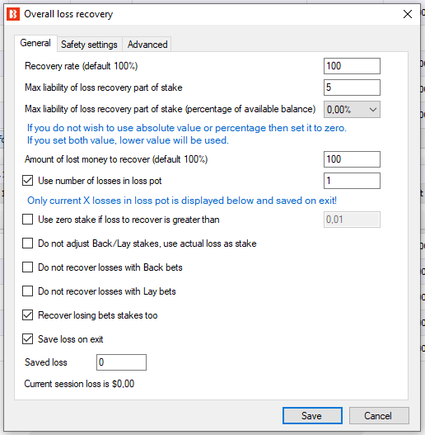Click the Save button
Screen dimensions: 425x435
click(x=312, y=415)
